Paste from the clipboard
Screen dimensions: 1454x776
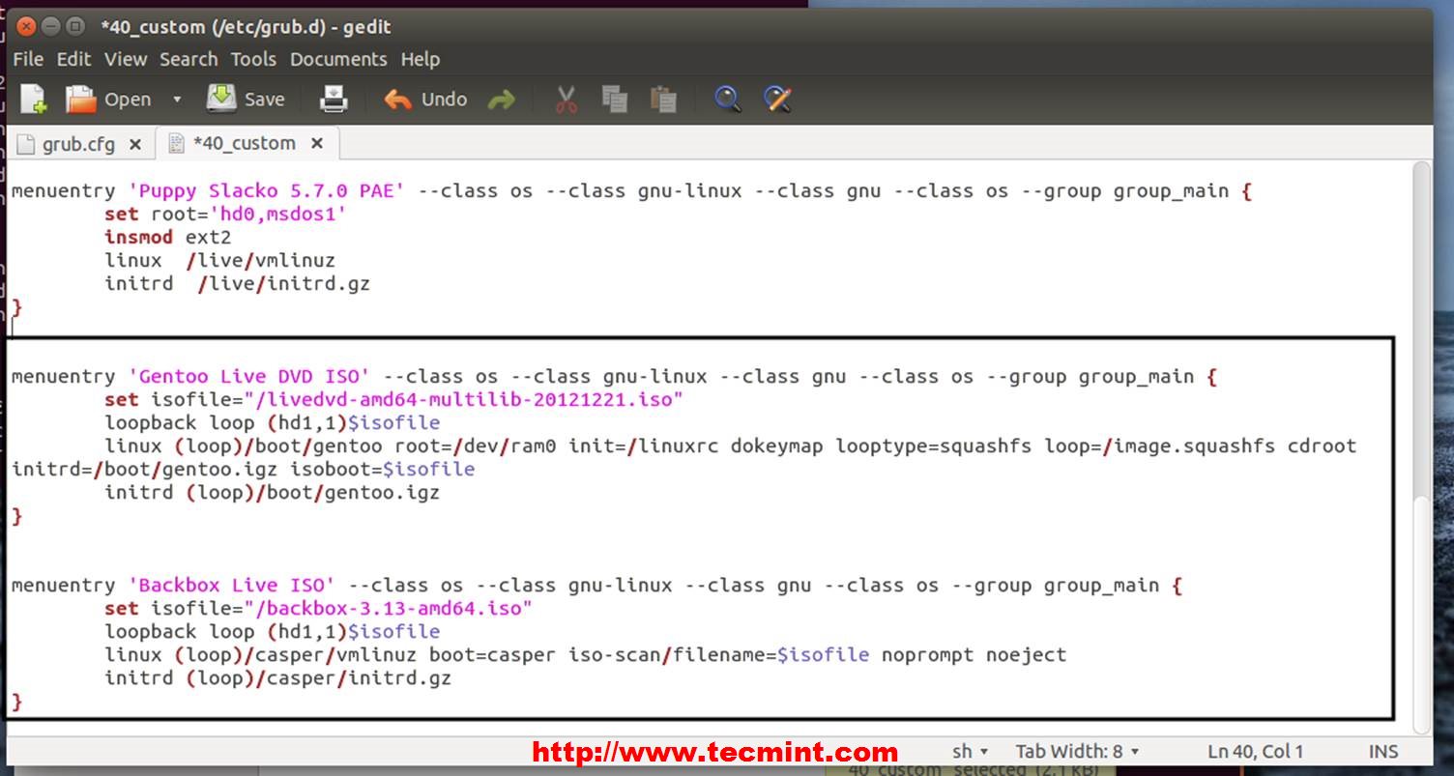tap(664, 99)
